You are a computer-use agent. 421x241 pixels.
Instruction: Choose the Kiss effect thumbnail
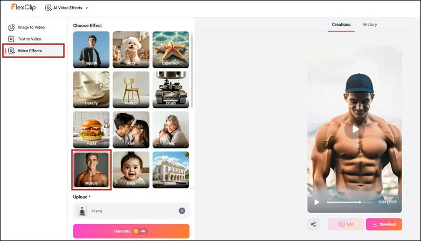[x=131, y=130]
